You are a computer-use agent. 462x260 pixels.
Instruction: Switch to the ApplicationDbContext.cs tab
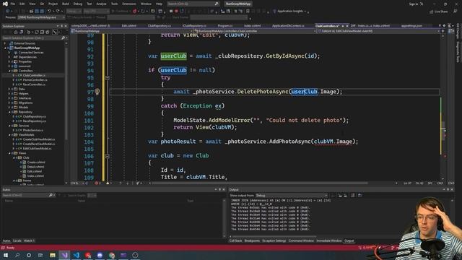[288, 26]
